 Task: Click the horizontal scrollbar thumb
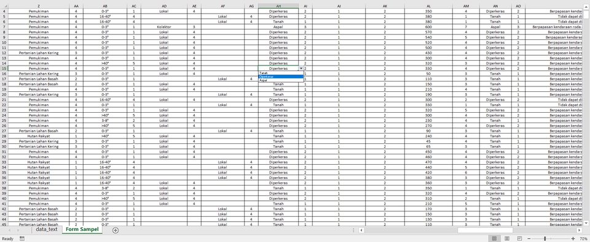[x=485, y=230]
